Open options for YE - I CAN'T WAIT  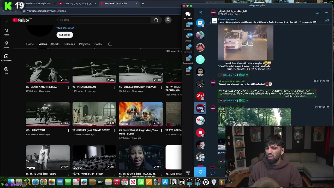coord(68,130)
